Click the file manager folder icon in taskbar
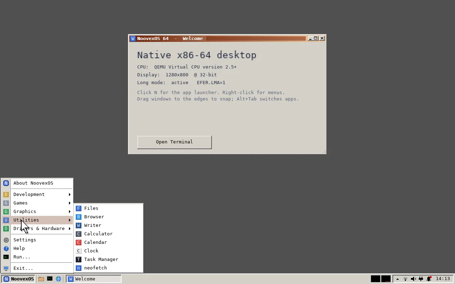Image resolution: width=455 pixels, height=284 pixels. [x=41, y=279]
